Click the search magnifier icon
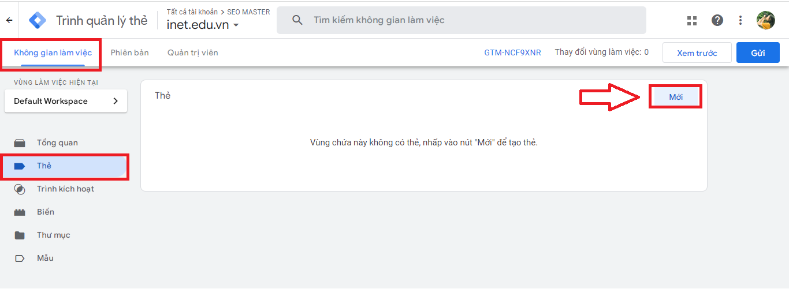 [297, 20]
